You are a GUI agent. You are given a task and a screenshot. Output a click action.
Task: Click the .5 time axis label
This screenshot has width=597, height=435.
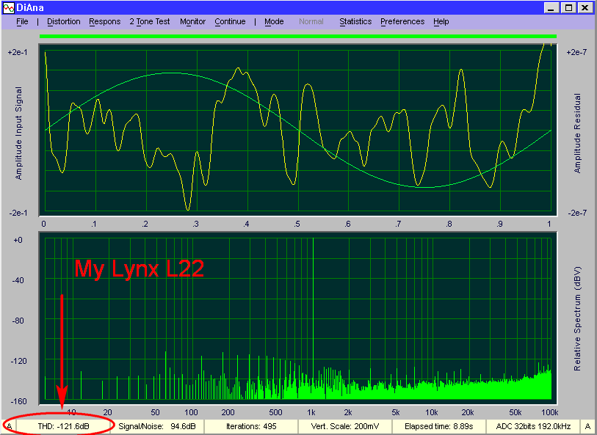click(297, 224)
